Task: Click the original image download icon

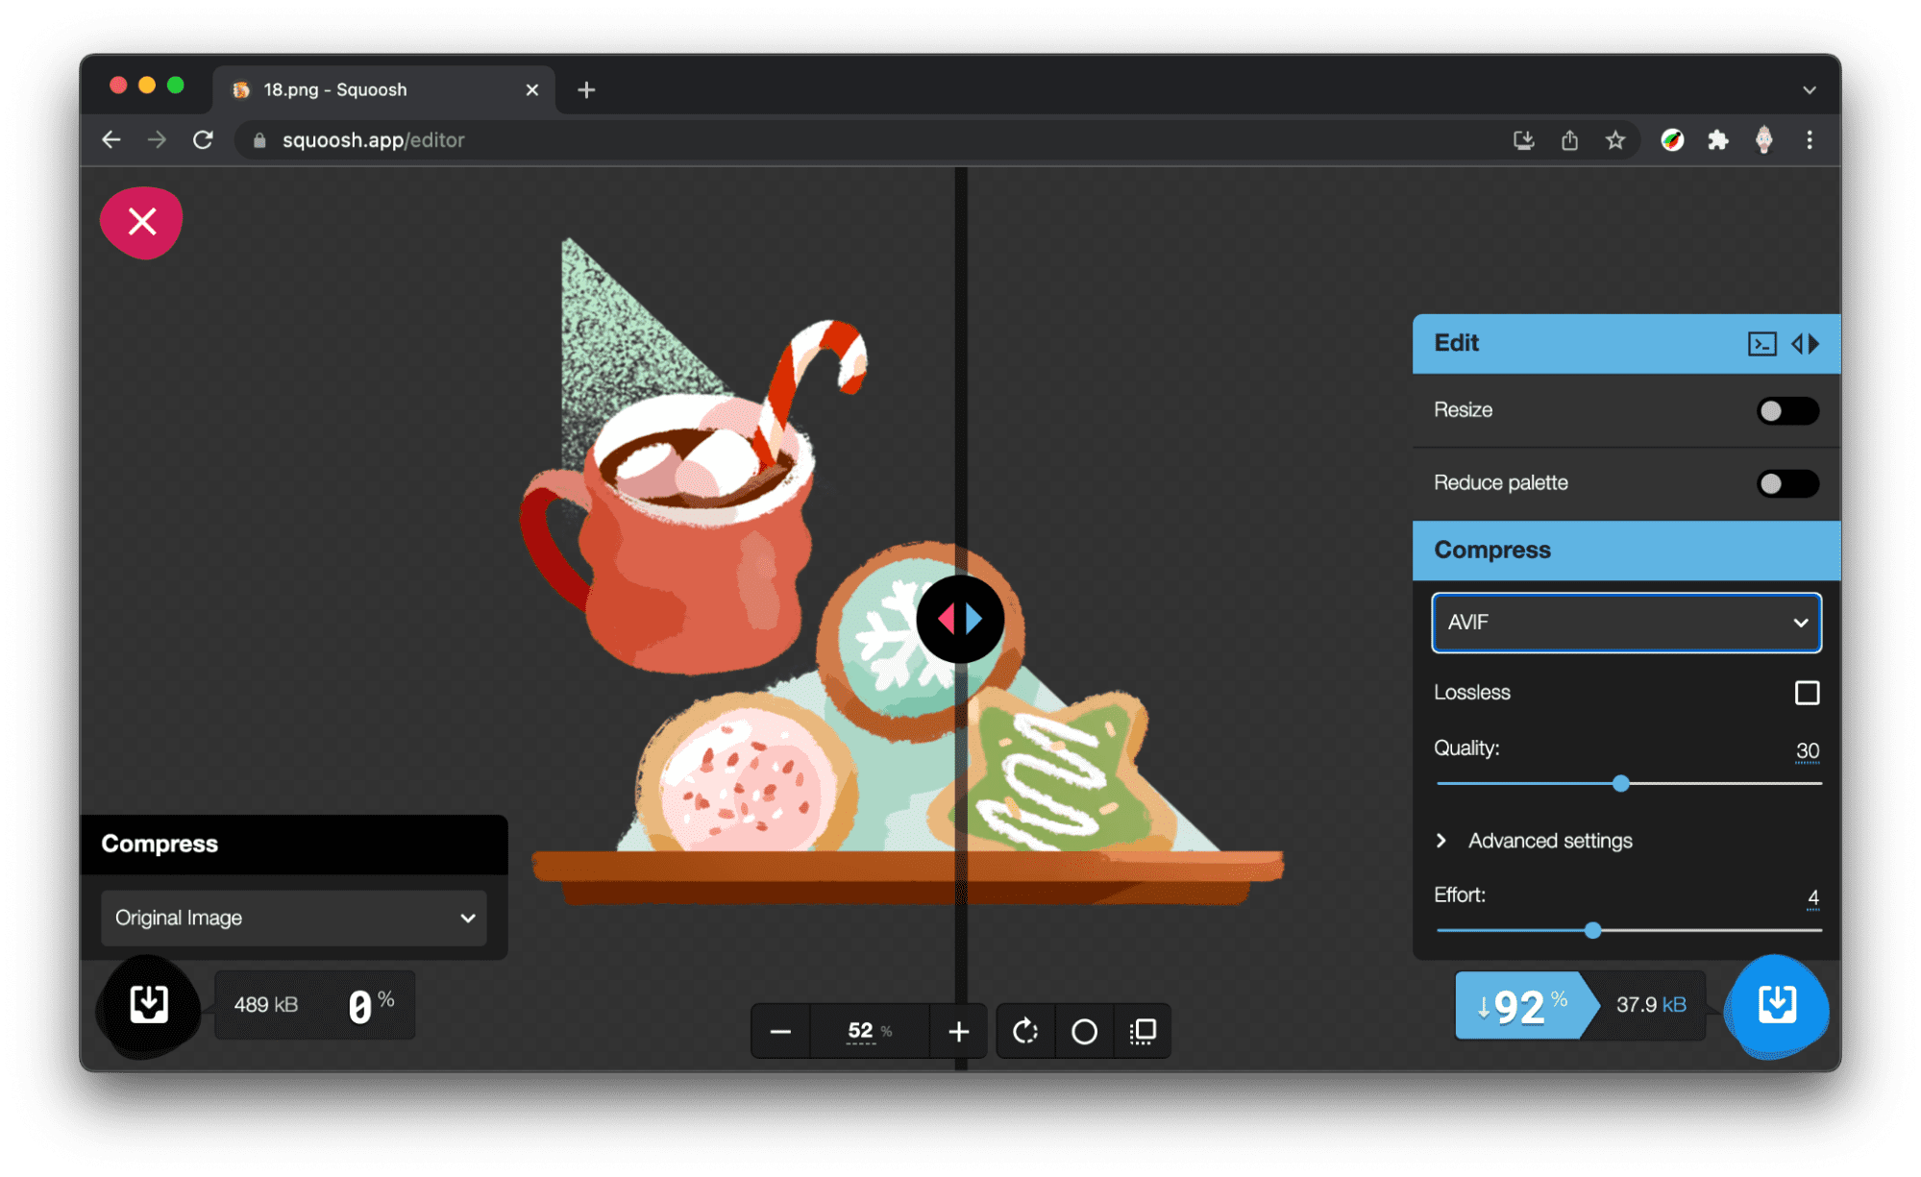Action: (148, 1004)
